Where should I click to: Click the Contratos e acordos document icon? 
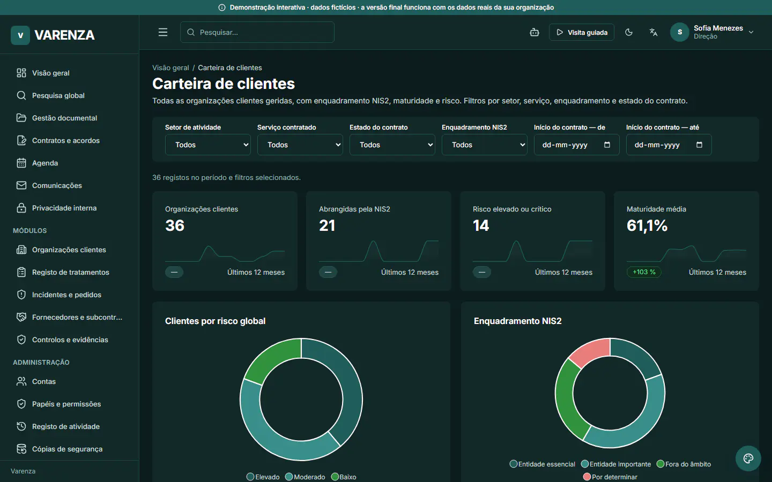point(21,140)
